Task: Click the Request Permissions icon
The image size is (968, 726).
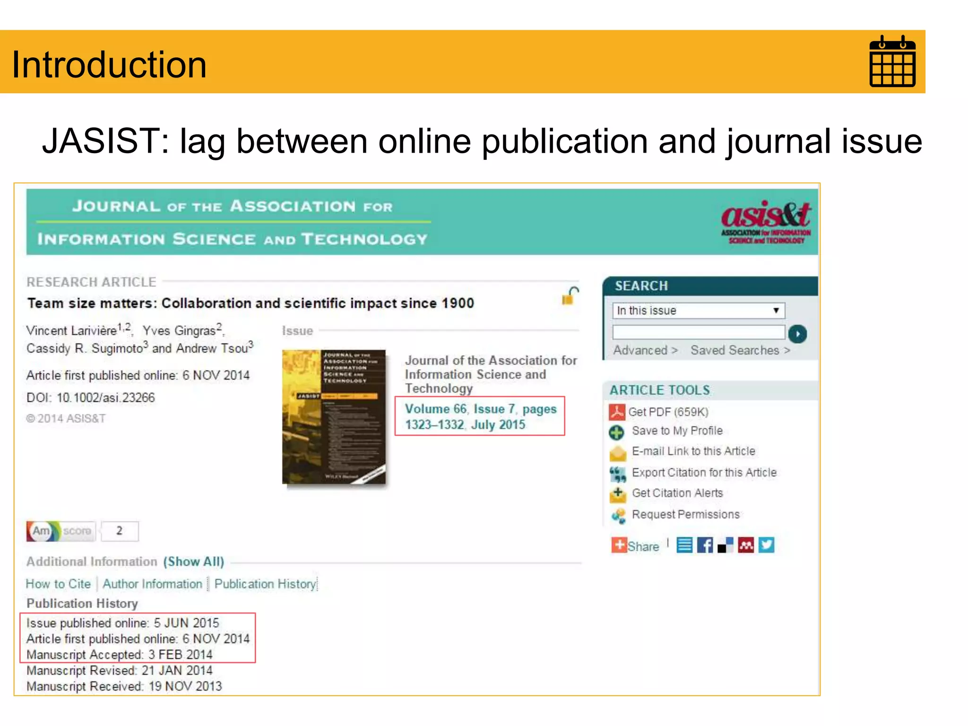Action: [x=618, y=516]
